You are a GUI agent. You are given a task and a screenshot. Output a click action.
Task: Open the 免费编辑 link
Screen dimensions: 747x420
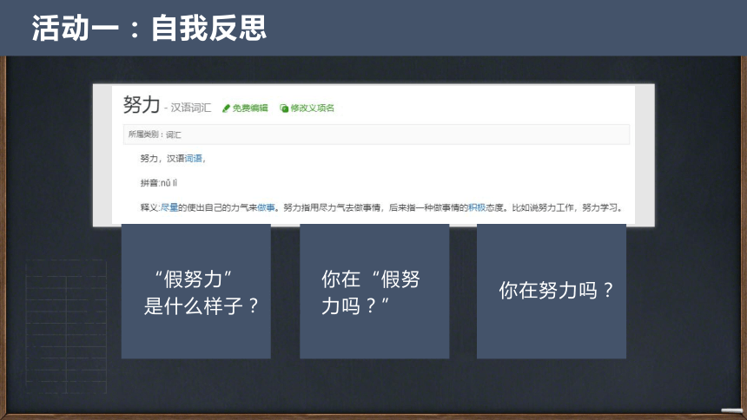(250, 108)
